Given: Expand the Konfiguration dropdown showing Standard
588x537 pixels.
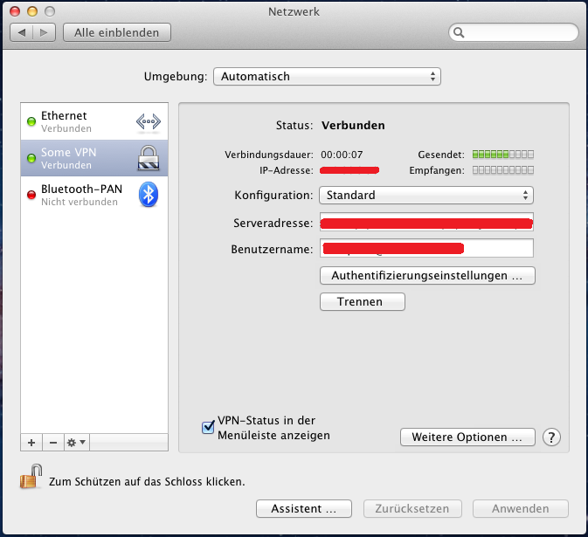Looking at the screenshot, I should click(425, 195).
